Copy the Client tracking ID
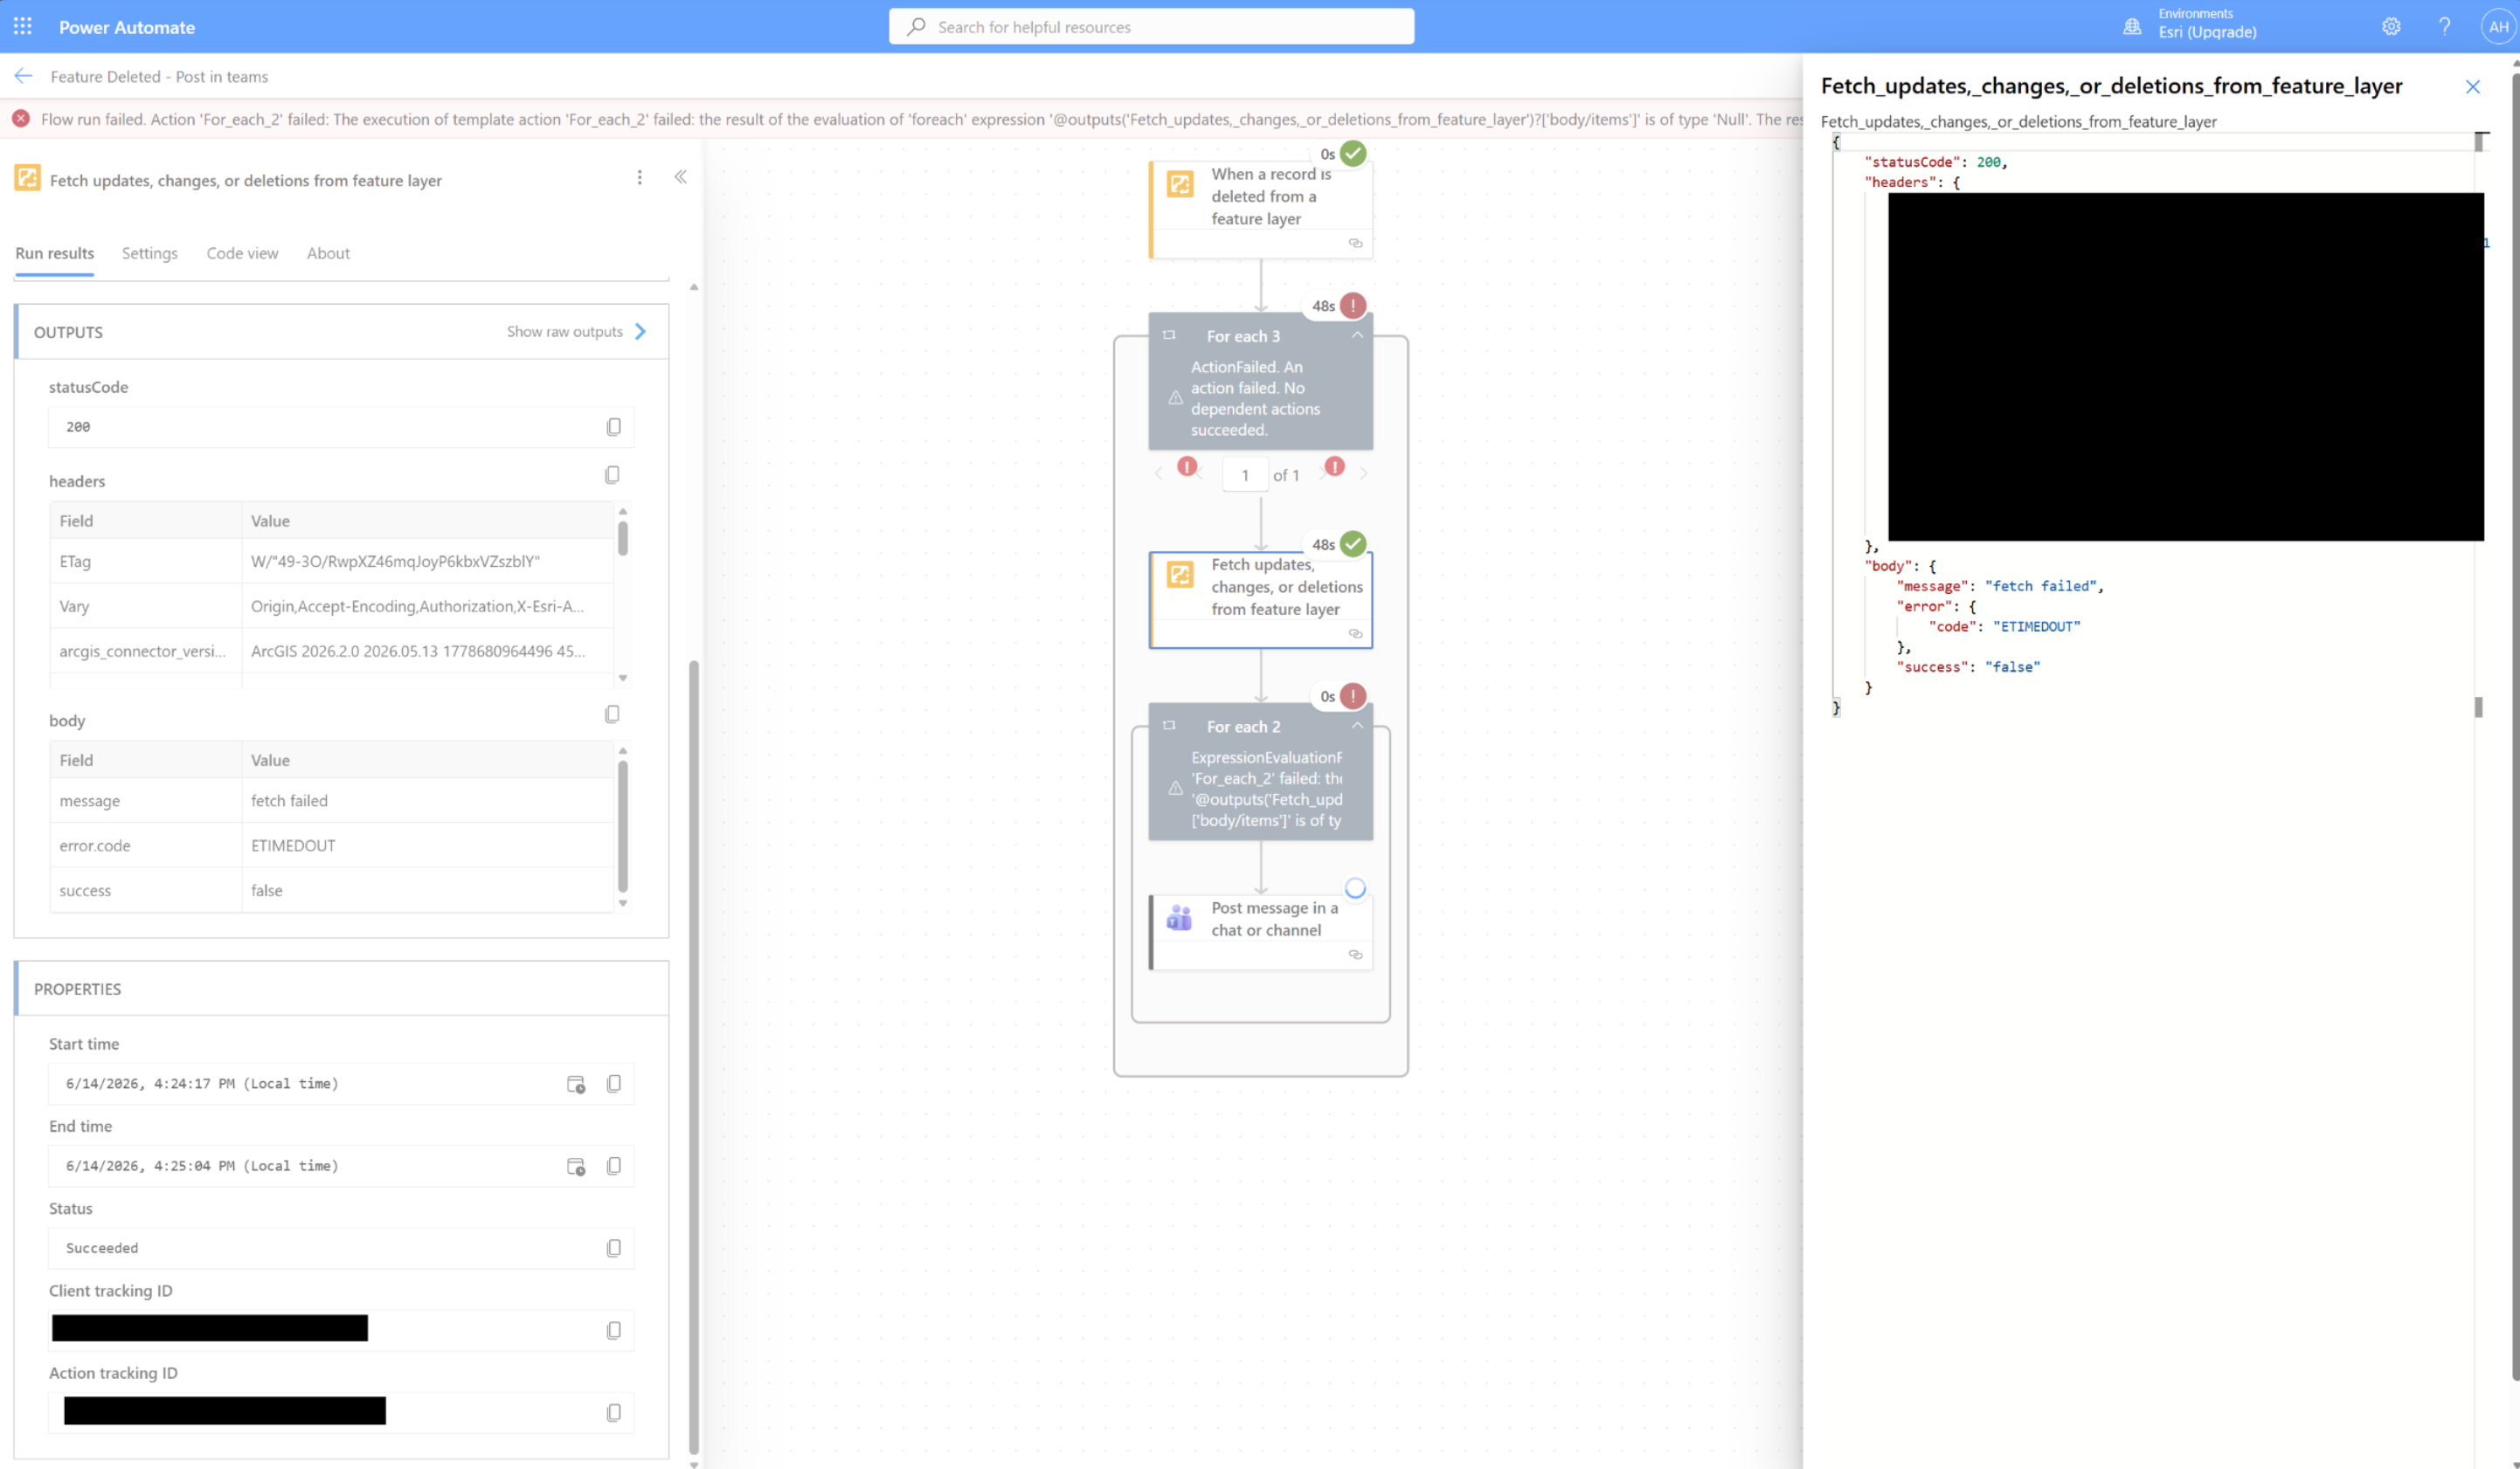Viewport: 2520px width, 1469px height. [613, 1331]
